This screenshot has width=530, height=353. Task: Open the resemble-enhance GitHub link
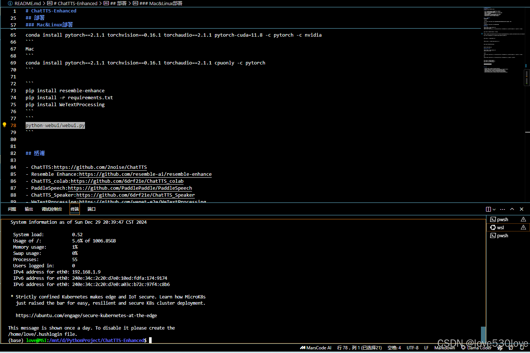tap(145, 174)
